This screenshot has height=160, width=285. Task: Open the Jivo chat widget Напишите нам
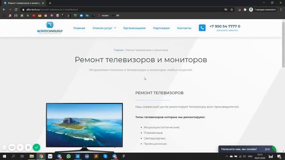247,149
